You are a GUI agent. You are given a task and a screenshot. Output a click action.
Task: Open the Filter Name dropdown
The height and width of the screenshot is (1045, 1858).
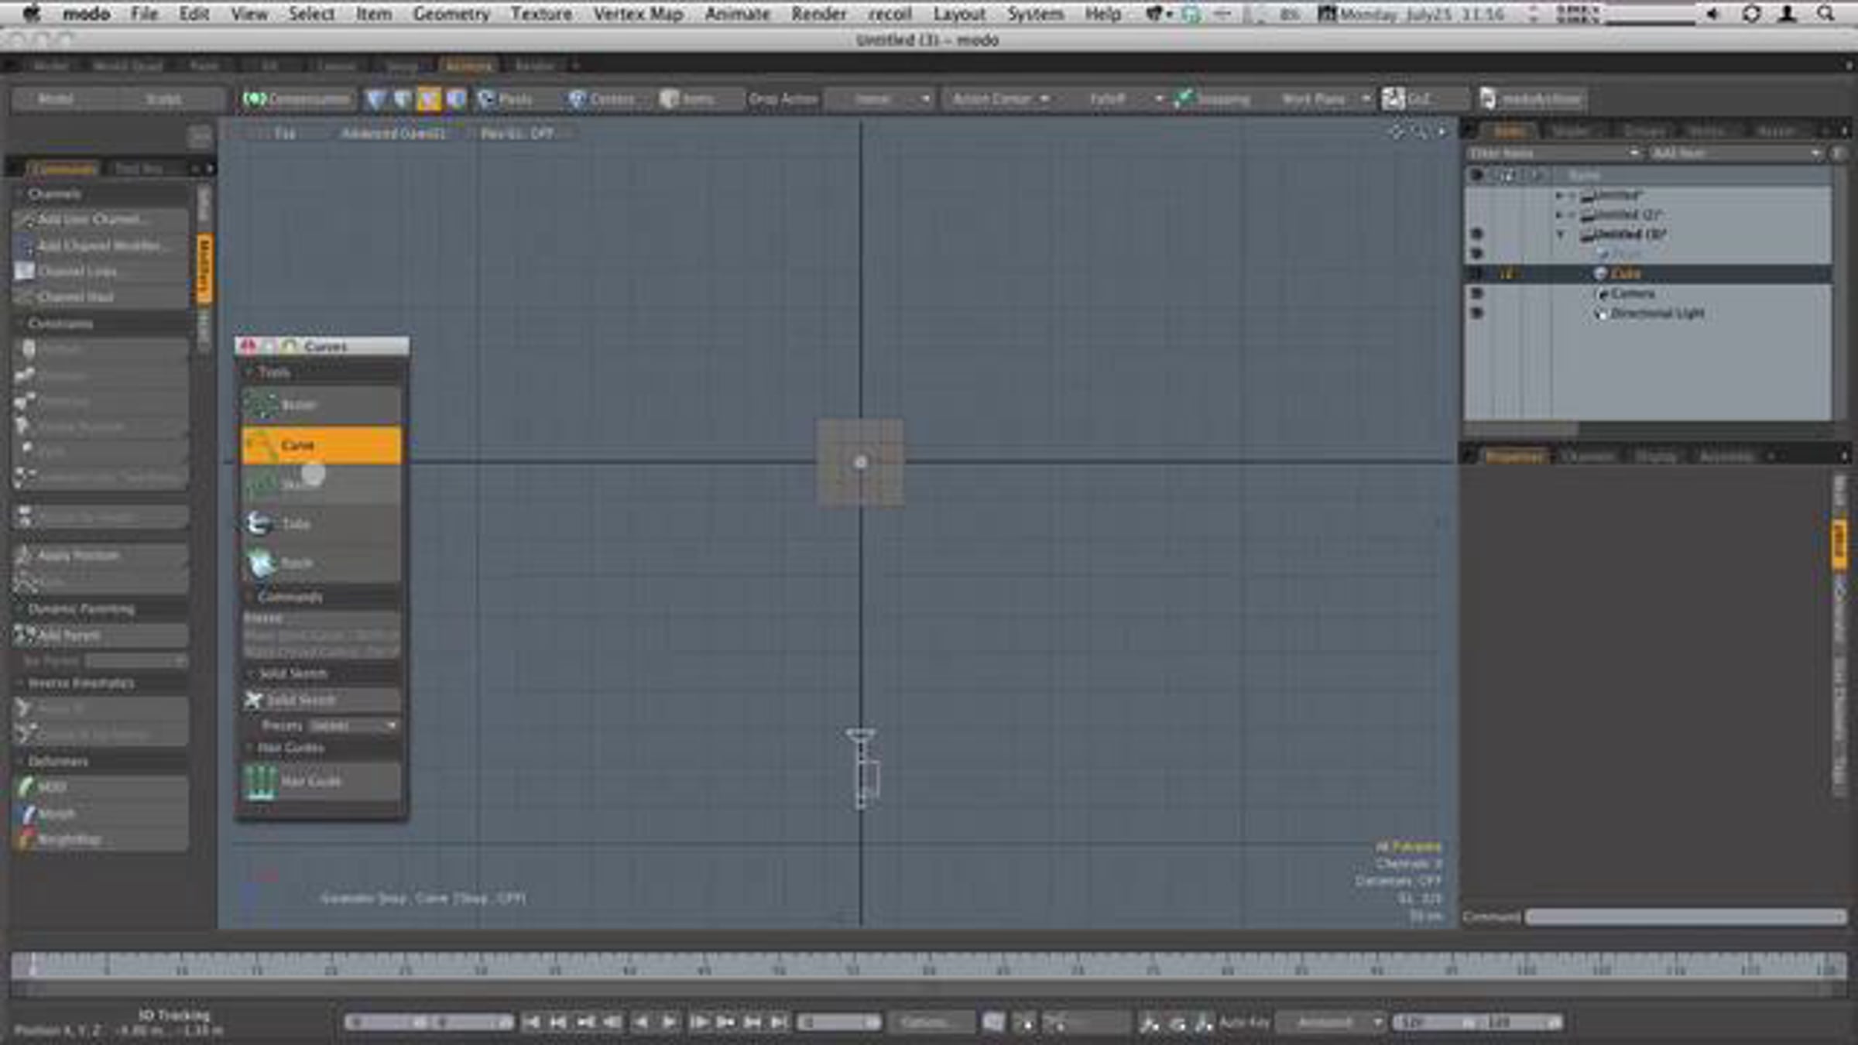coord(1554,154)
